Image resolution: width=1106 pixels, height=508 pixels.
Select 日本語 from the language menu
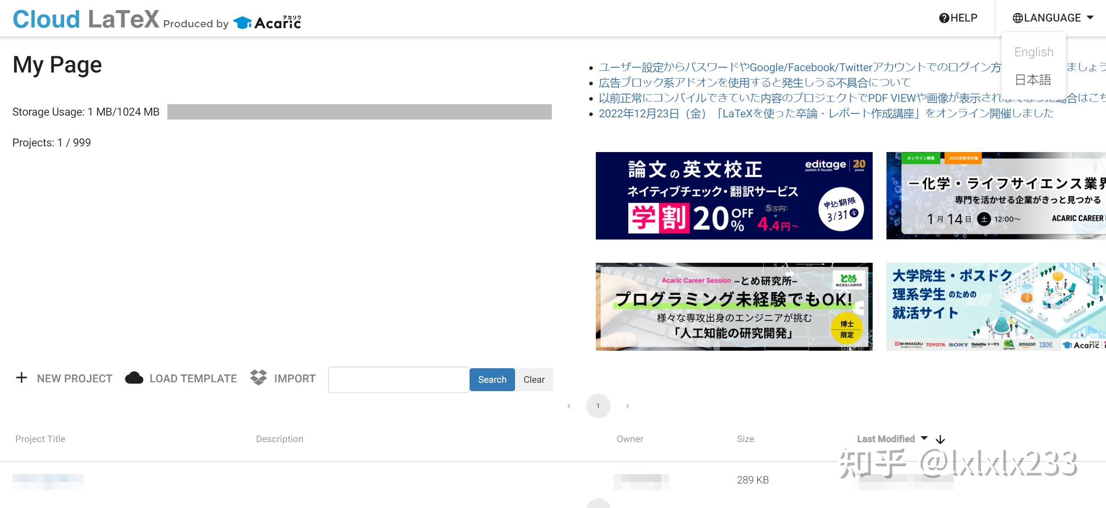pyautogui.click(x=1033, y=80)
